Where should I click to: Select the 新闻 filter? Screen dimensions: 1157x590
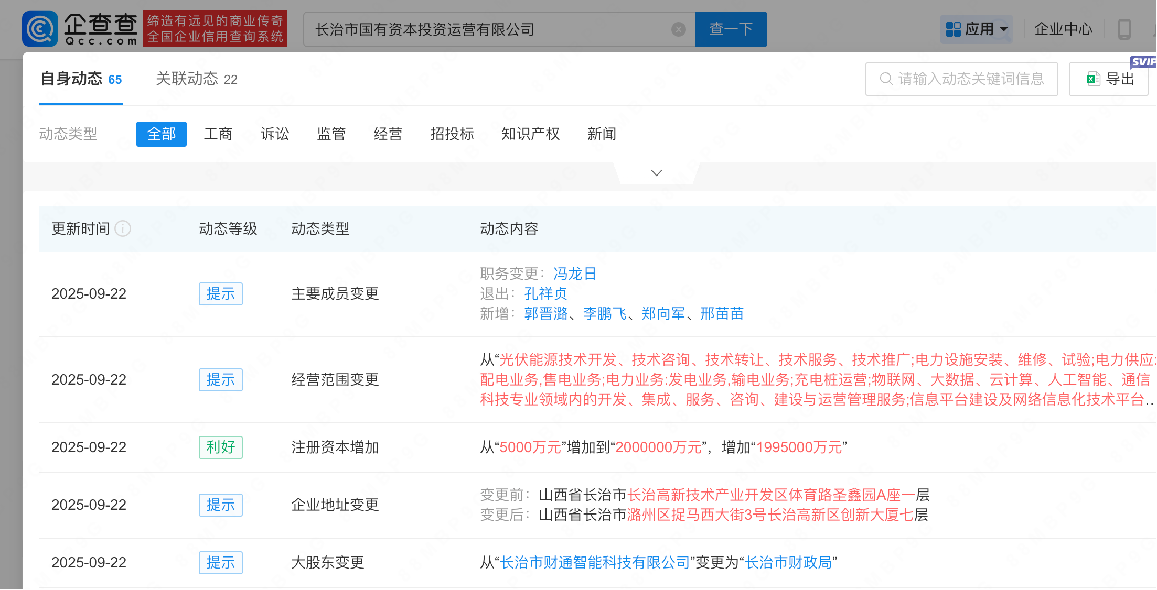pyautogui.click(x=602, y=134)
